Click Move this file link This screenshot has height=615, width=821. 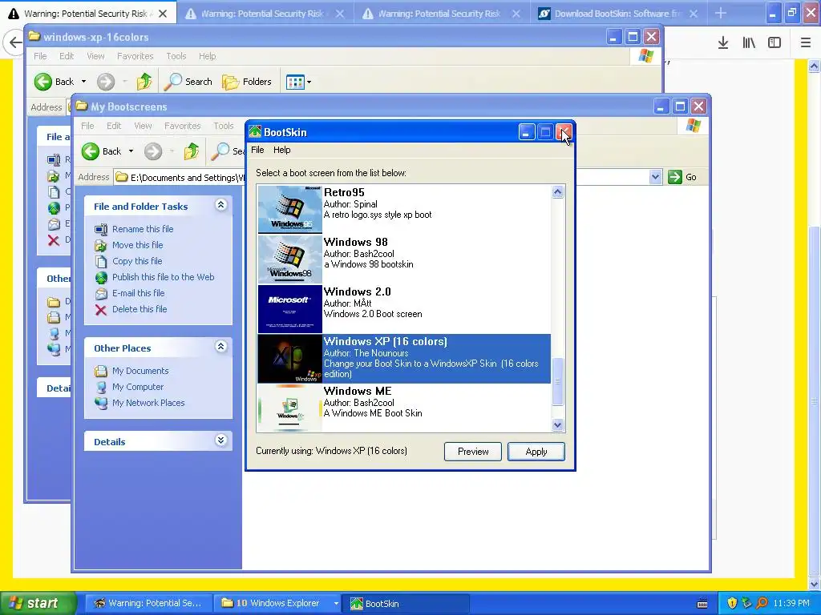point(137,245)
